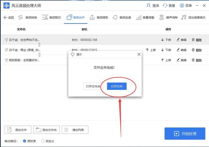Switch to the 添加背景音乐 tab
209x147 pixels.
click(193, 17)
